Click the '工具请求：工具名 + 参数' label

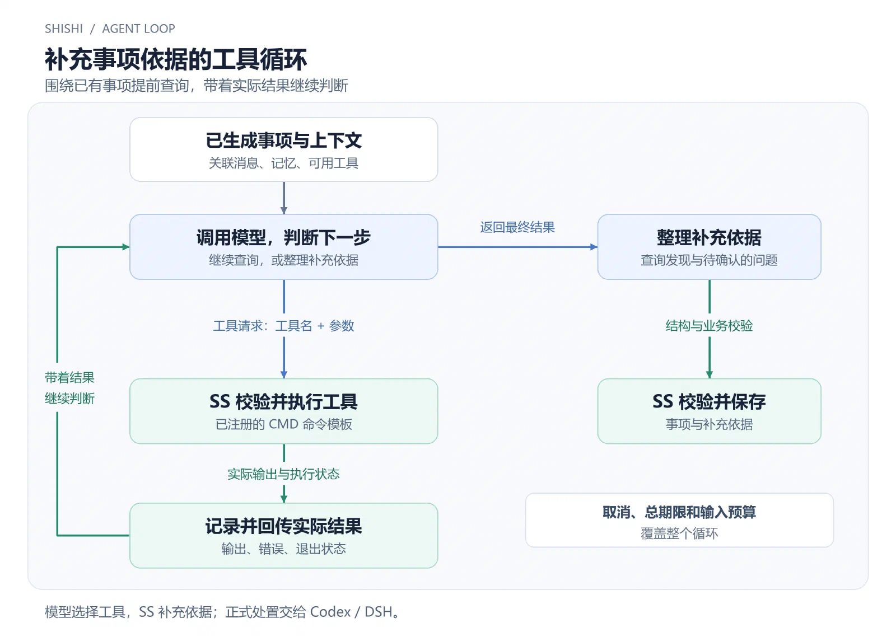point(284,326)
